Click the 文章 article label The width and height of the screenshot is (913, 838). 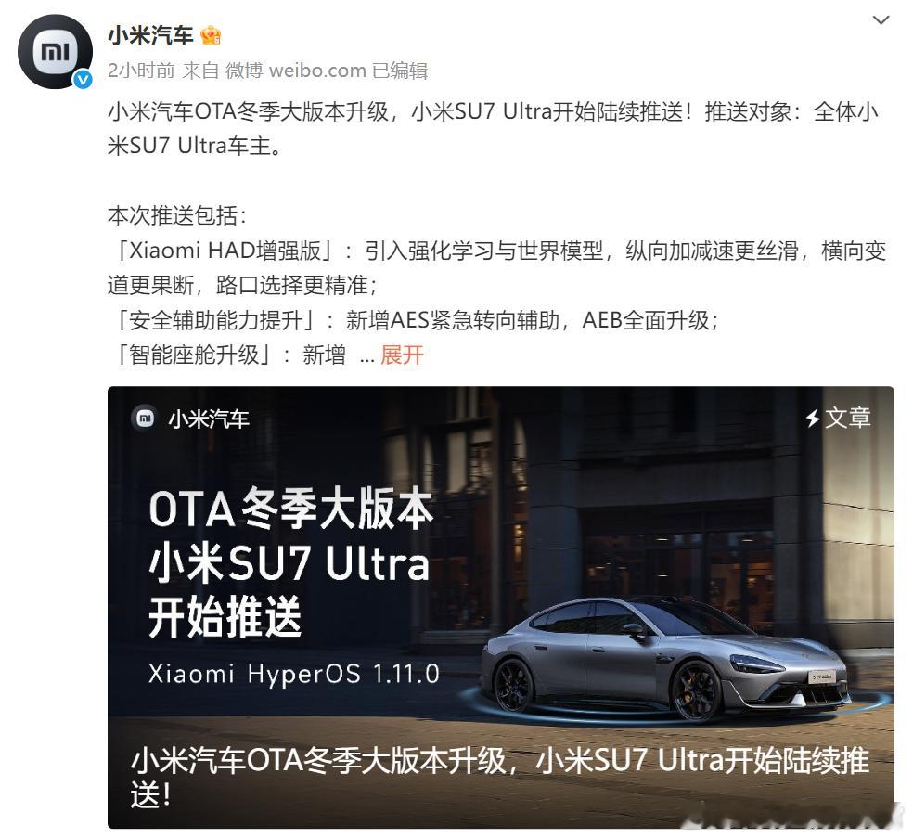tap(848, 418)
